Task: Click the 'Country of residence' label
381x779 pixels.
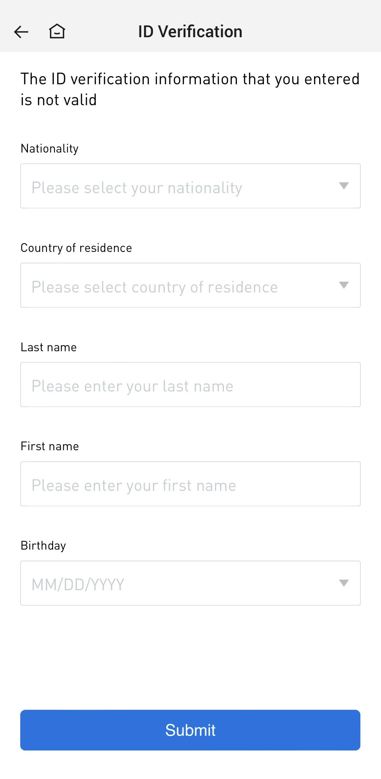Action: (x=76, y=248)
